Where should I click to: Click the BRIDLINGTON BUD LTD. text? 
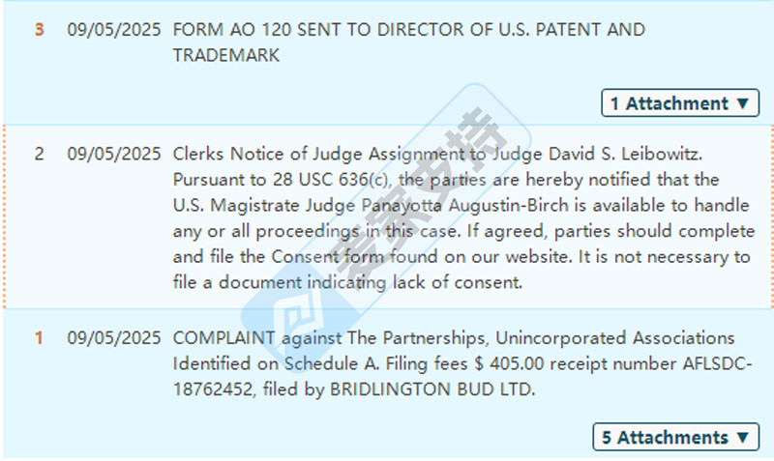click(x=432, y=389)
